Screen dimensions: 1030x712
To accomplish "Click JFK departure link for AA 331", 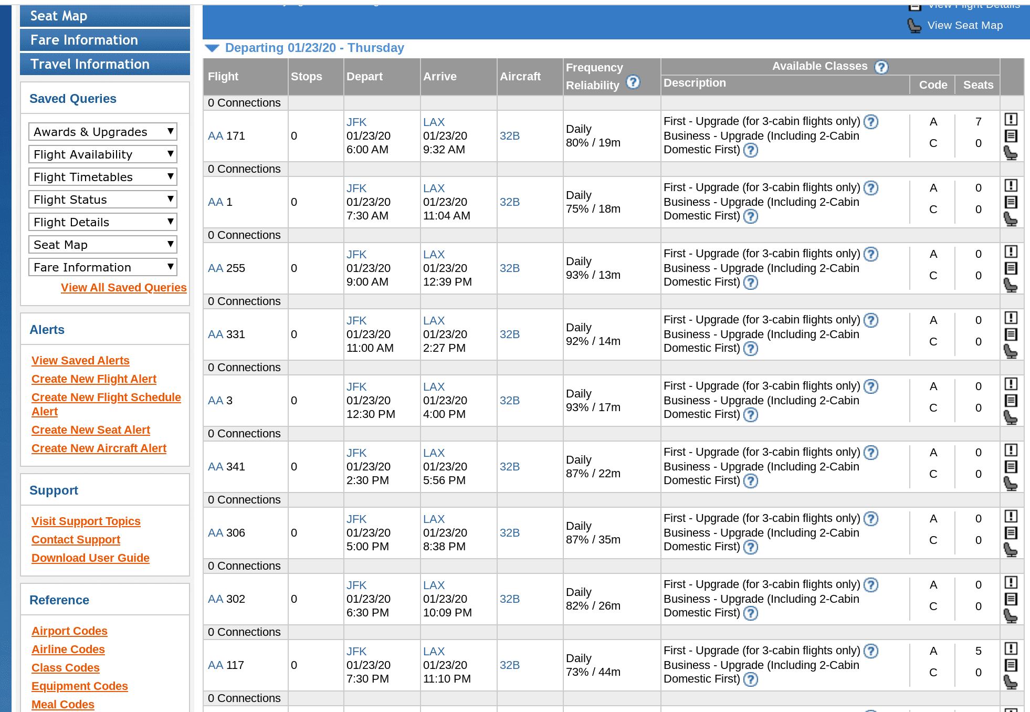I will tap(356, 321).
